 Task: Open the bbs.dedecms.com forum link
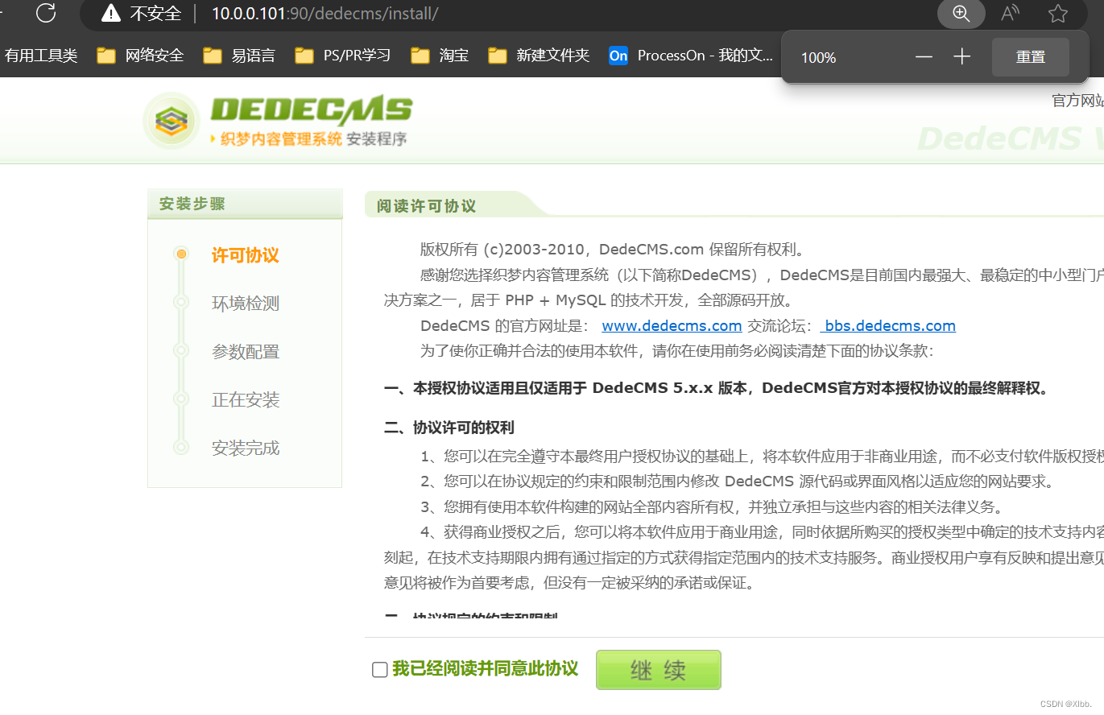(888, 326)
